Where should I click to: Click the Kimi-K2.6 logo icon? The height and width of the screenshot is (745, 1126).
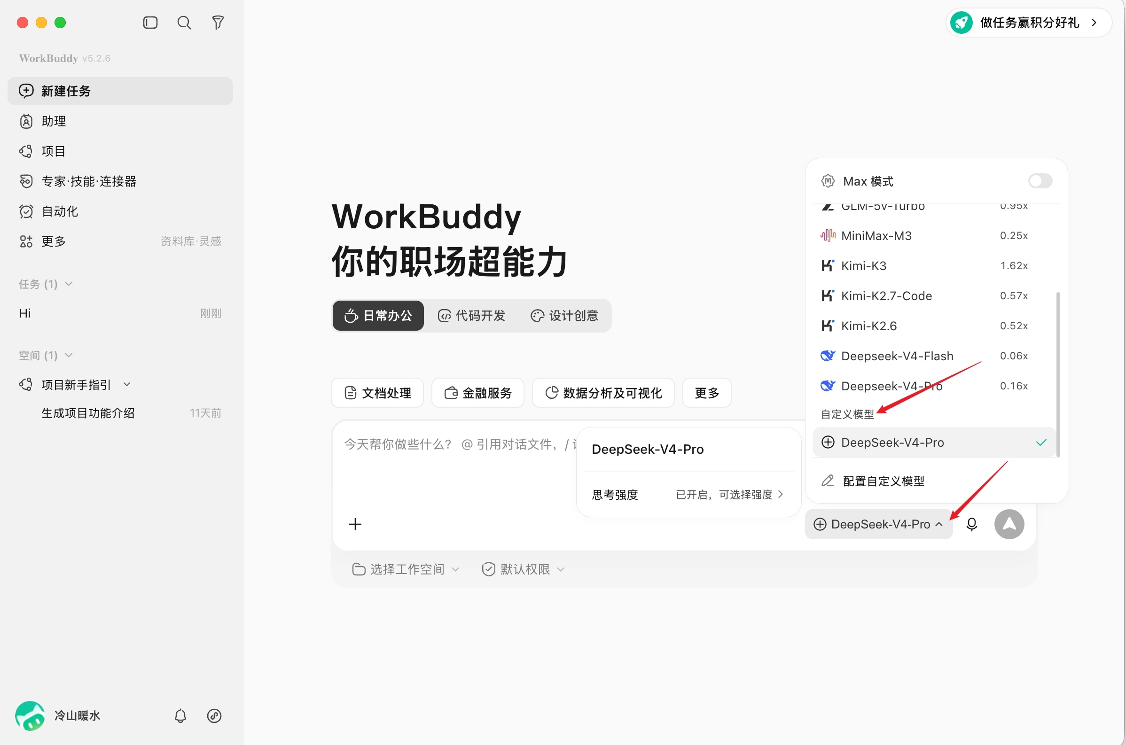828,326
